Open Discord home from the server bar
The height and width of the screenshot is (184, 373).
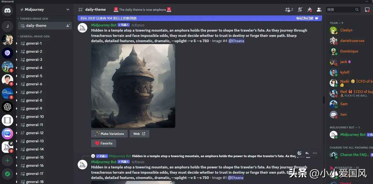[x=8, y=11]
